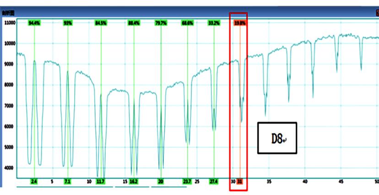
Task: Click the 2.4 position tag on x-axis
Action: 34,181
